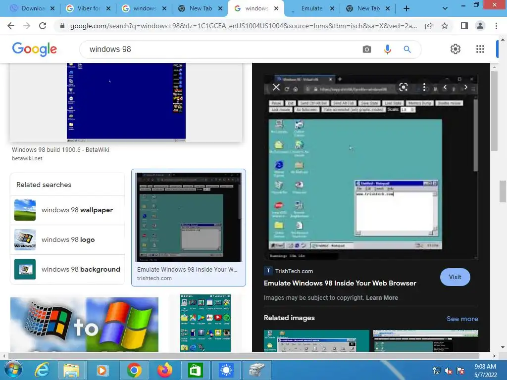
Task: Go forward in browser history
Action: pyautogui.click(x=27, y=26)
